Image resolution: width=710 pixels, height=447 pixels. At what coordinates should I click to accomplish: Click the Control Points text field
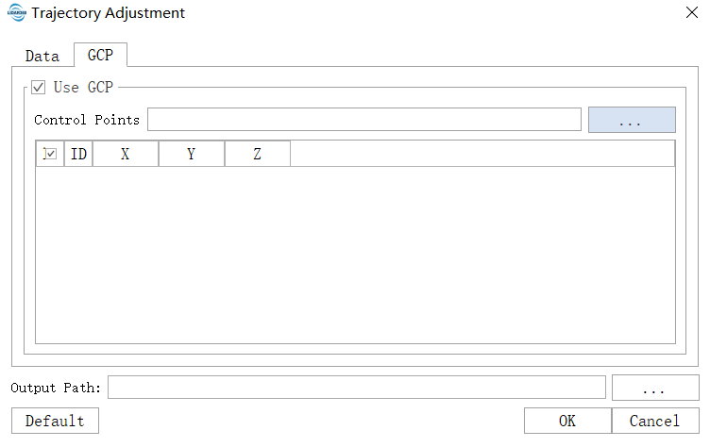click(363, 120)
